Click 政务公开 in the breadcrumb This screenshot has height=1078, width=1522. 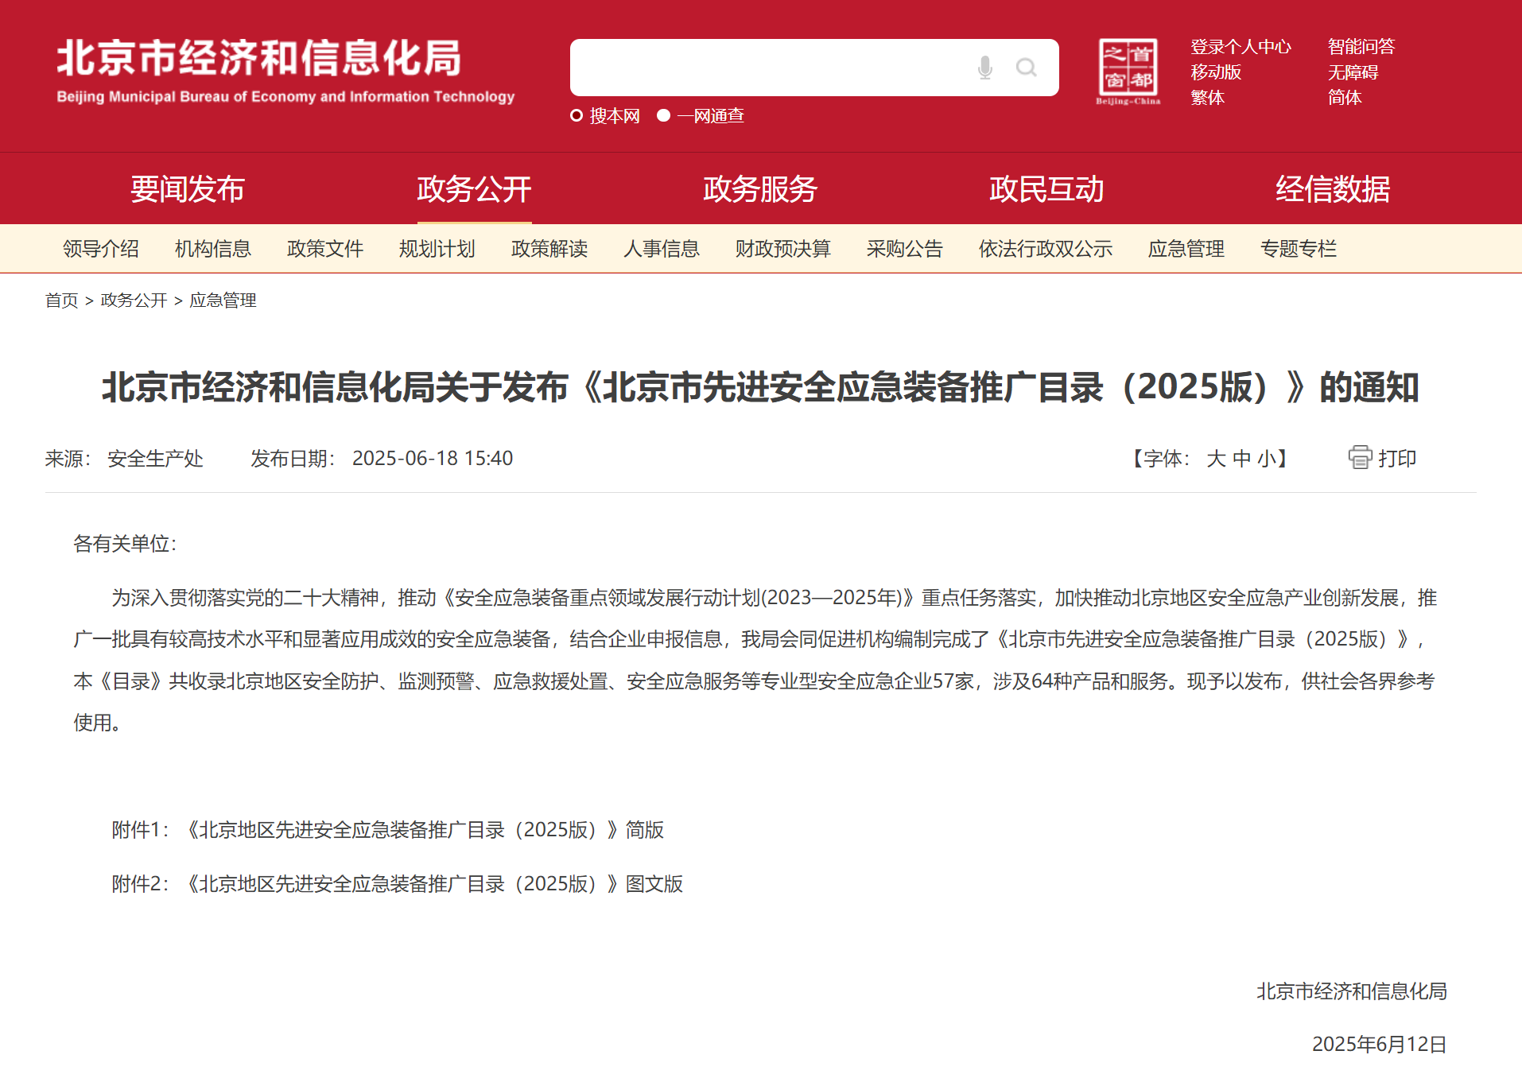pyautogui.click(x=134, y=301)
